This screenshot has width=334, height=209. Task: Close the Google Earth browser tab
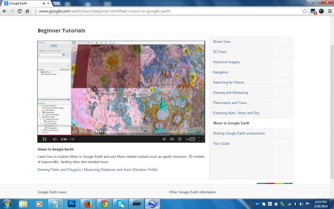[x=48, y=3]
